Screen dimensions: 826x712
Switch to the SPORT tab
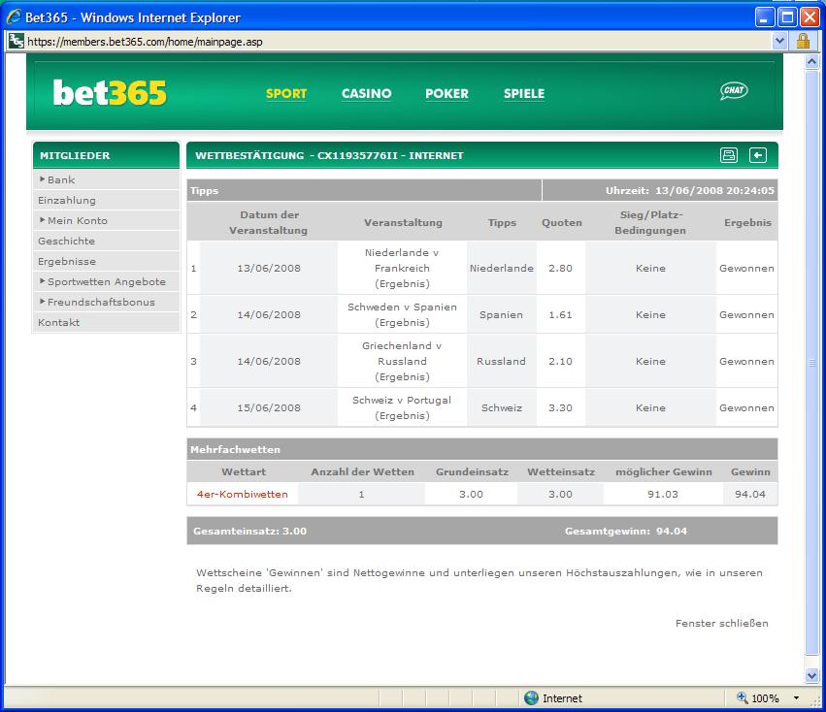286,94
